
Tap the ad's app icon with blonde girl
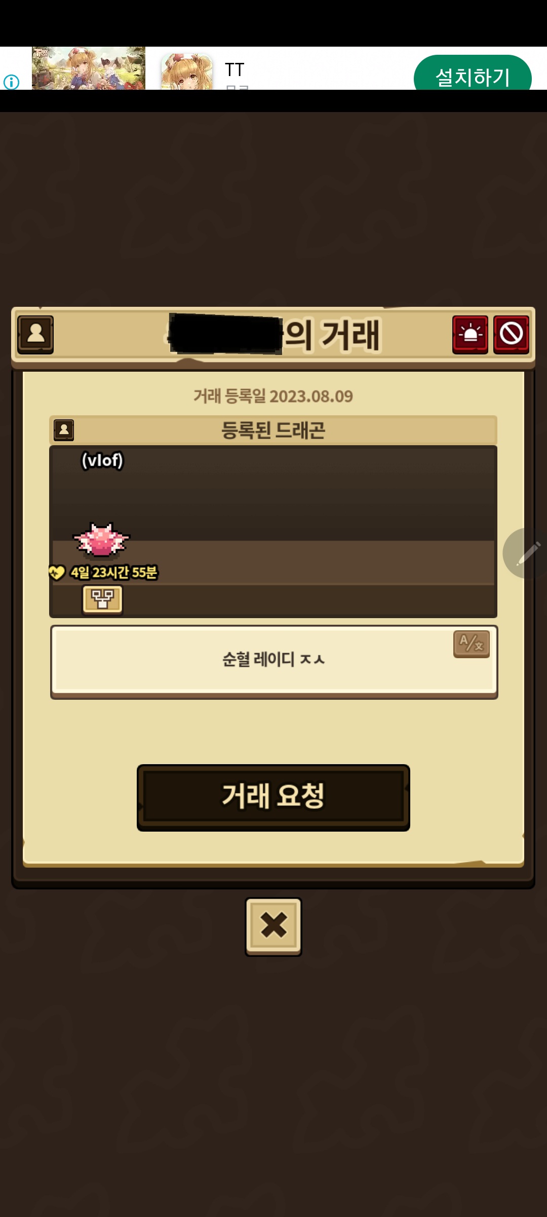[187, 71]
